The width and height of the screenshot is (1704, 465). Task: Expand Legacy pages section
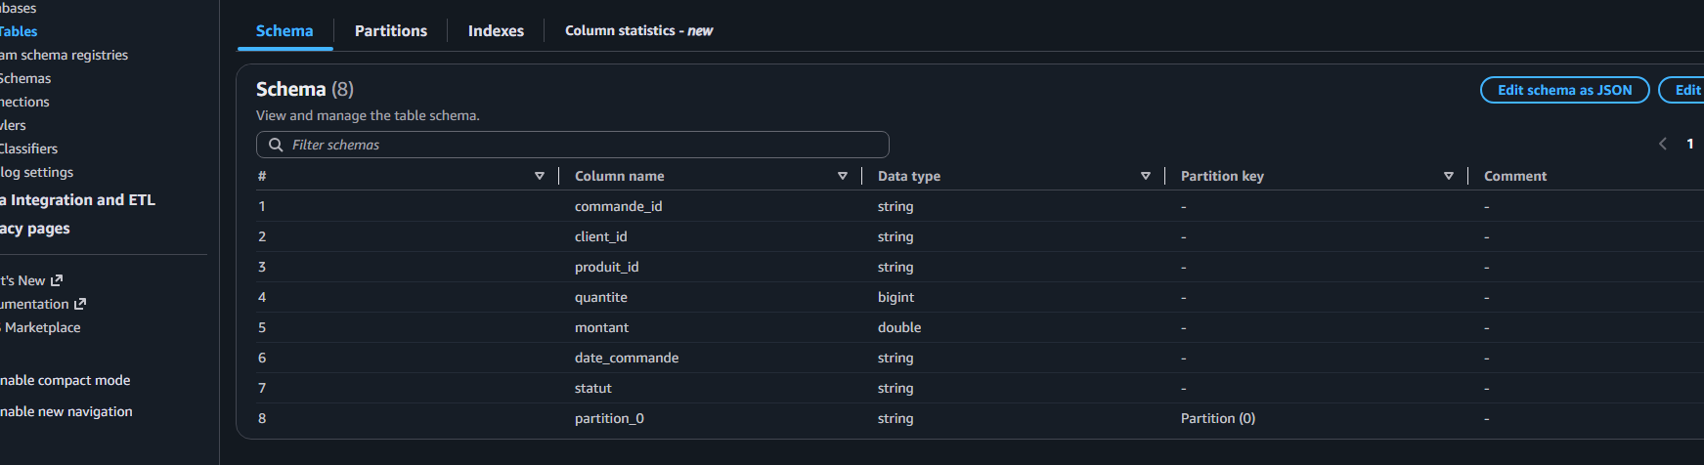point(35,228)
